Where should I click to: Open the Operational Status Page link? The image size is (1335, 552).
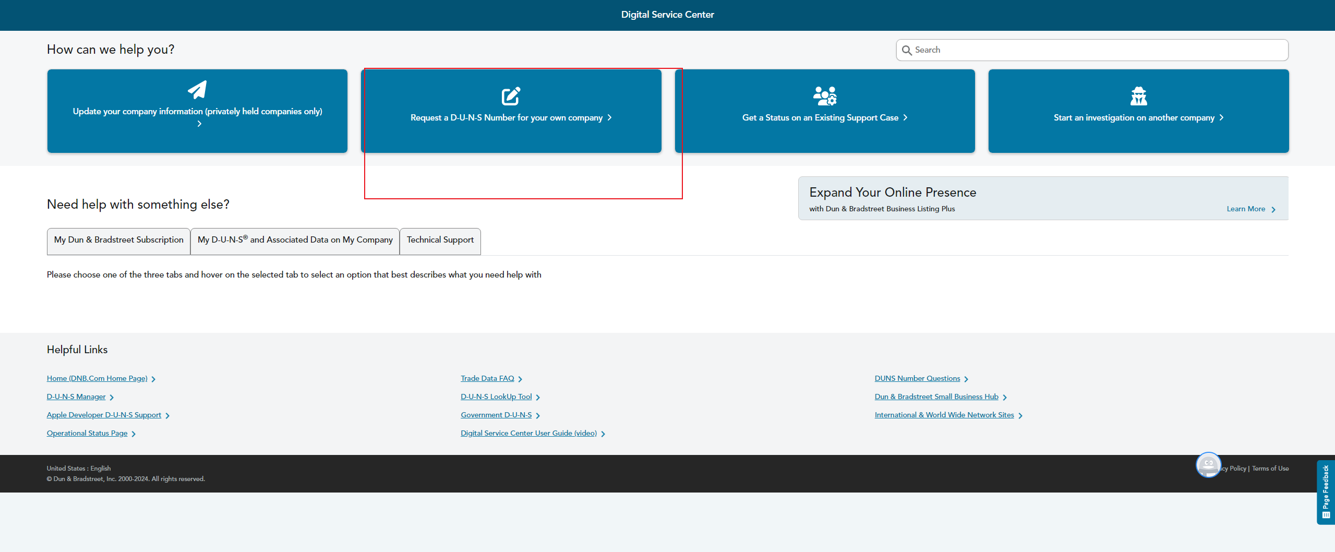87,433
